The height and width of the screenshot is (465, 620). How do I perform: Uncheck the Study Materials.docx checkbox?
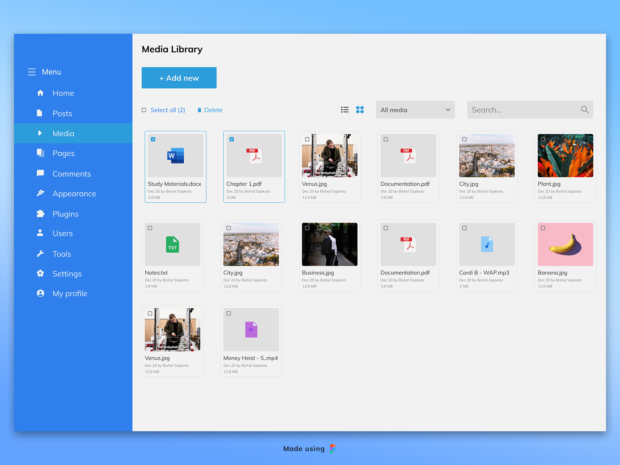click(x=153, y=139)
